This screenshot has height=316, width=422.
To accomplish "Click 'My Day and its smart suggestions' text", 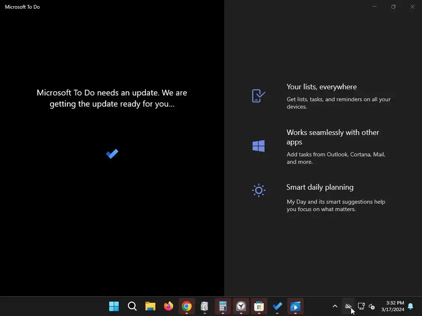I will click(336, 205).
